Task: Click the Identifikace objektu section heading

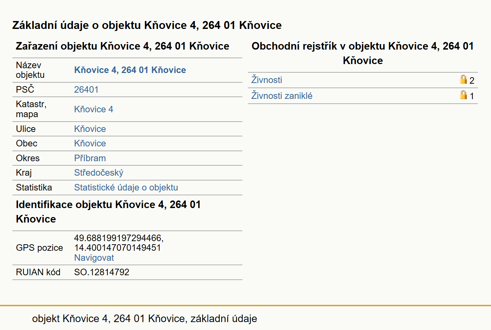Action: 108,212
